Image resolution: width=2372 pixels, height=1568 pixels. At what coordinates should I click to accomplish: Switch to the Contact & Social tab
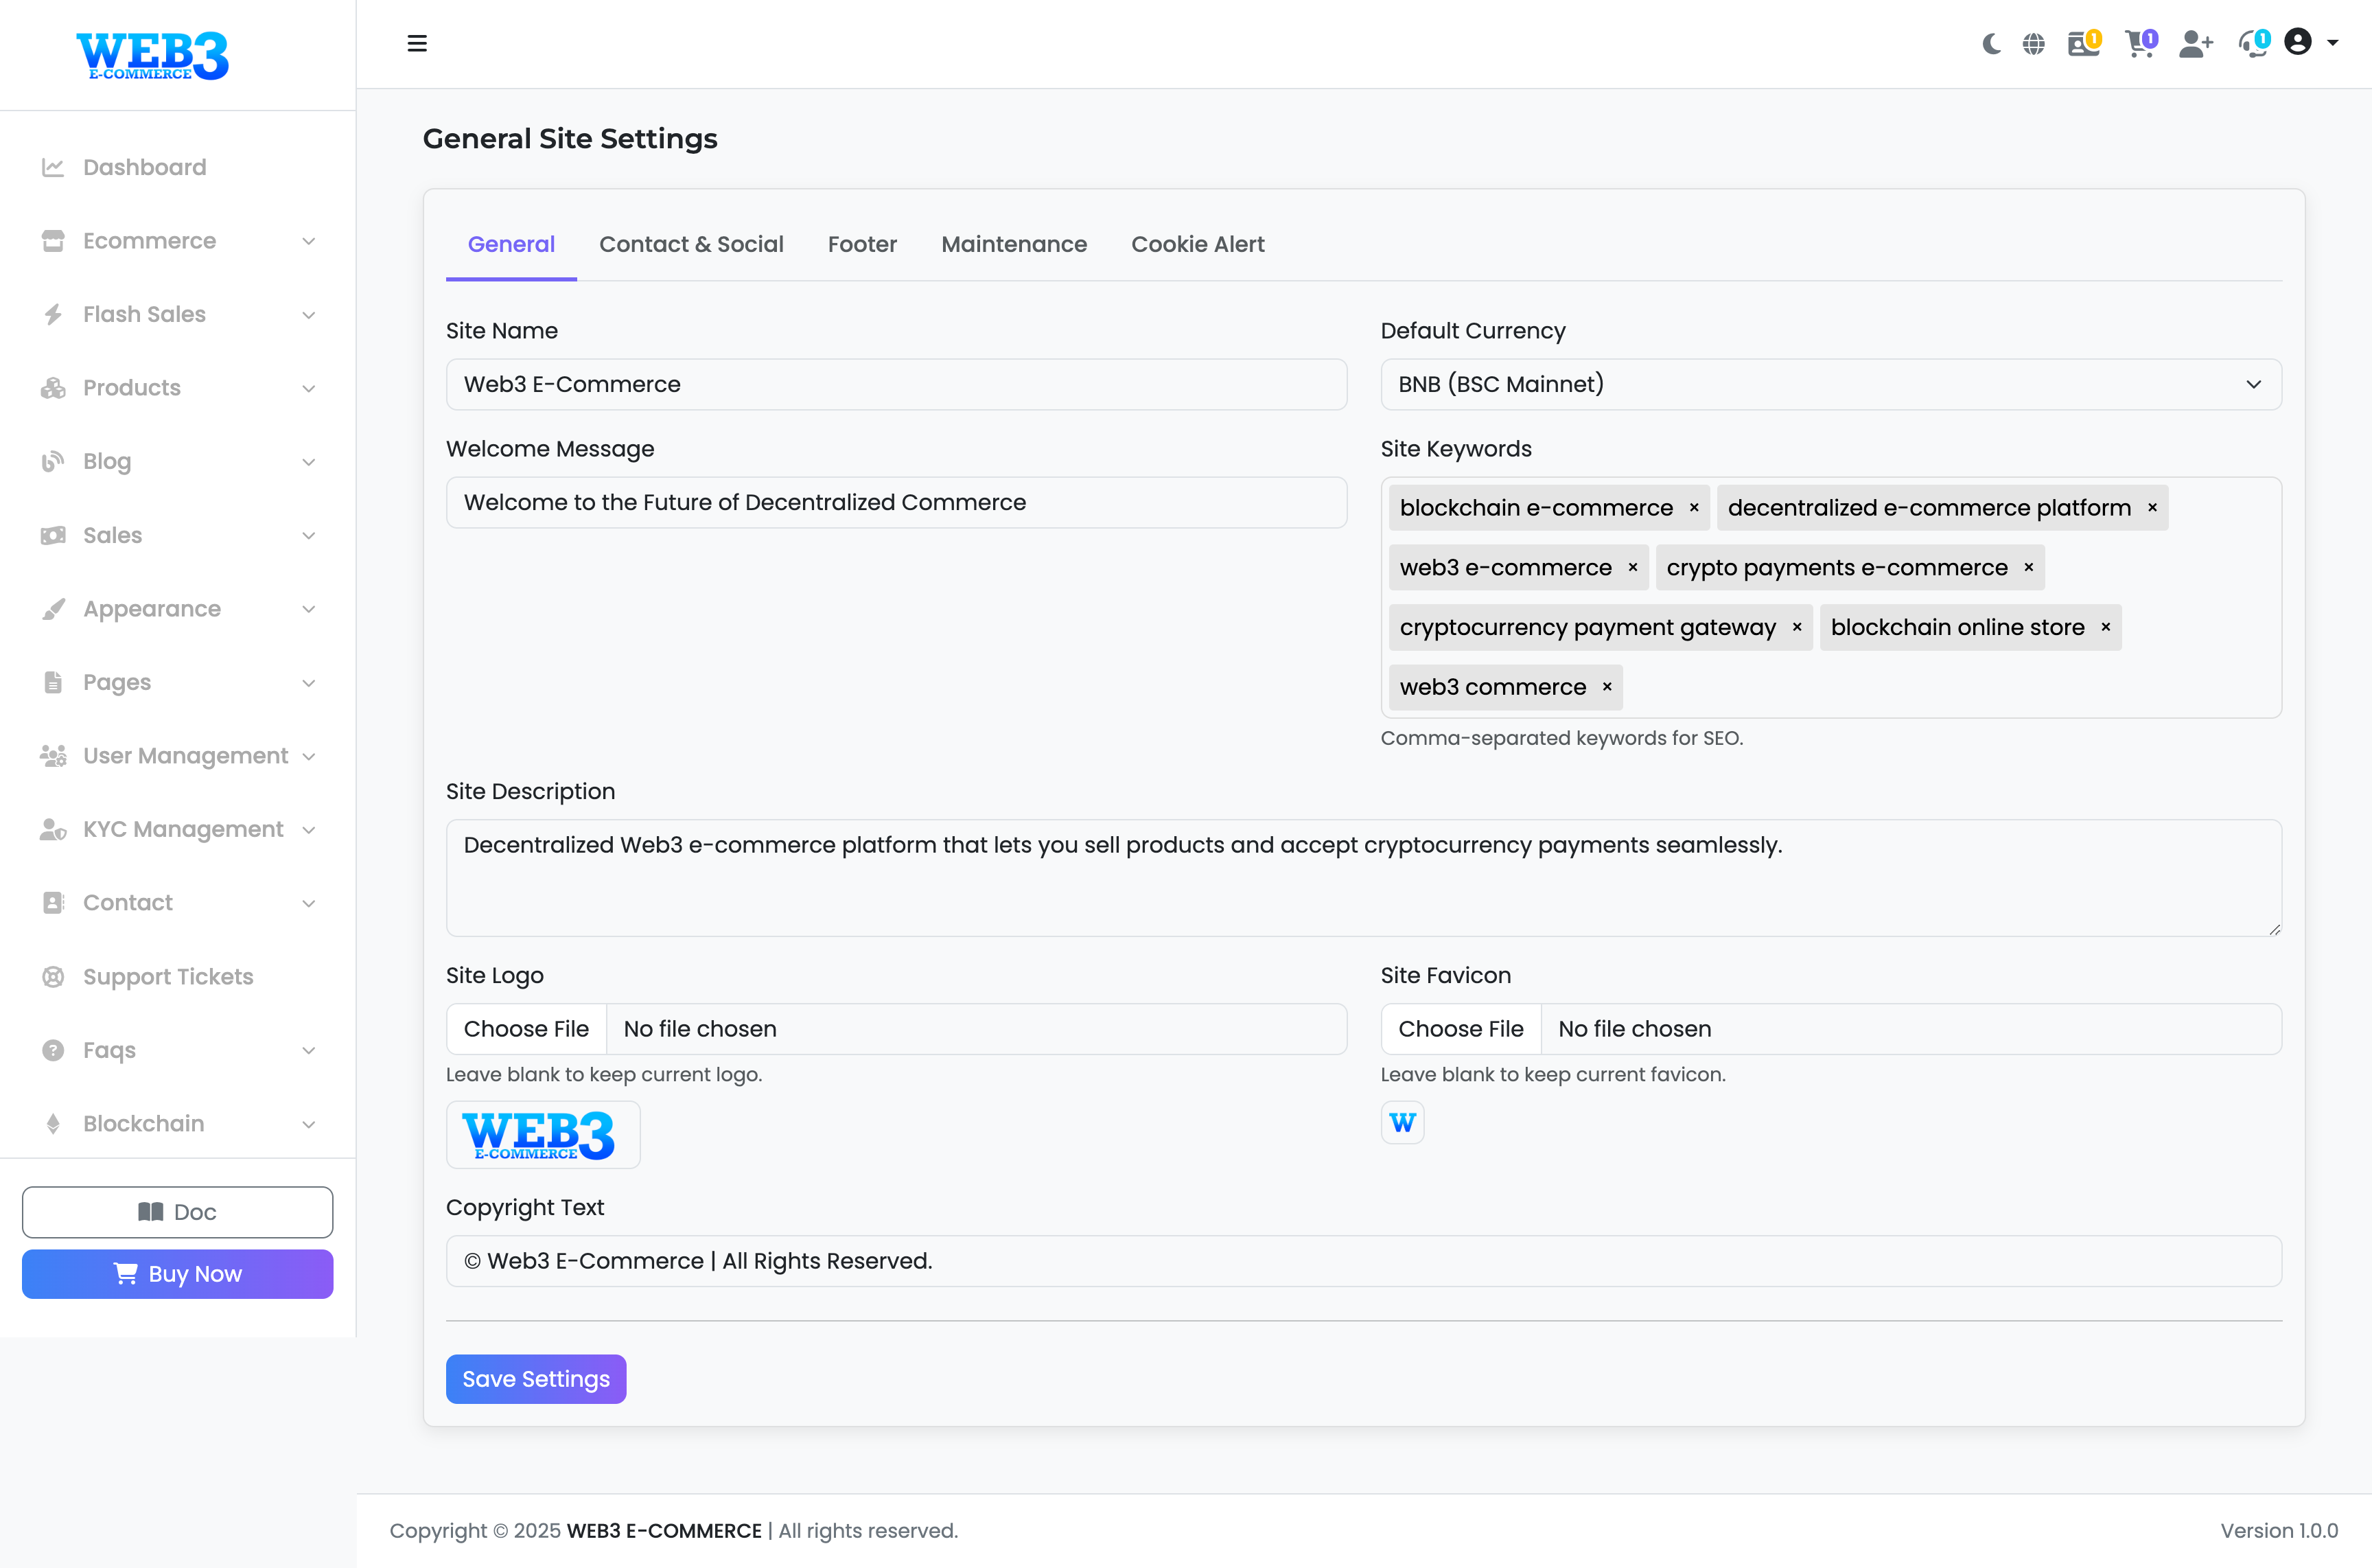click(x=690, y=244)
